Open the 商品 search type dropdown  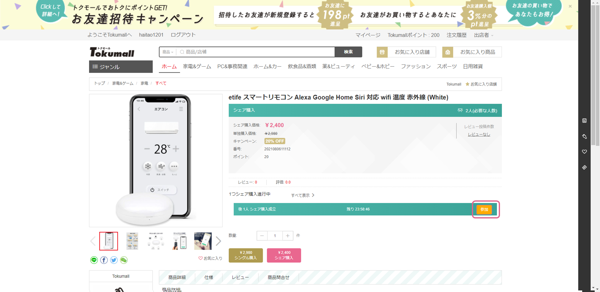pos(168,52)
